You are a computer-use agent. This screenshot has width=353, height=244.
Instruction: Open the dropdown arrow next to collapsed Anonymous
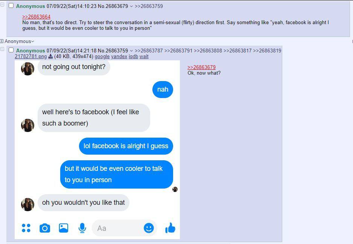(33, 41)
